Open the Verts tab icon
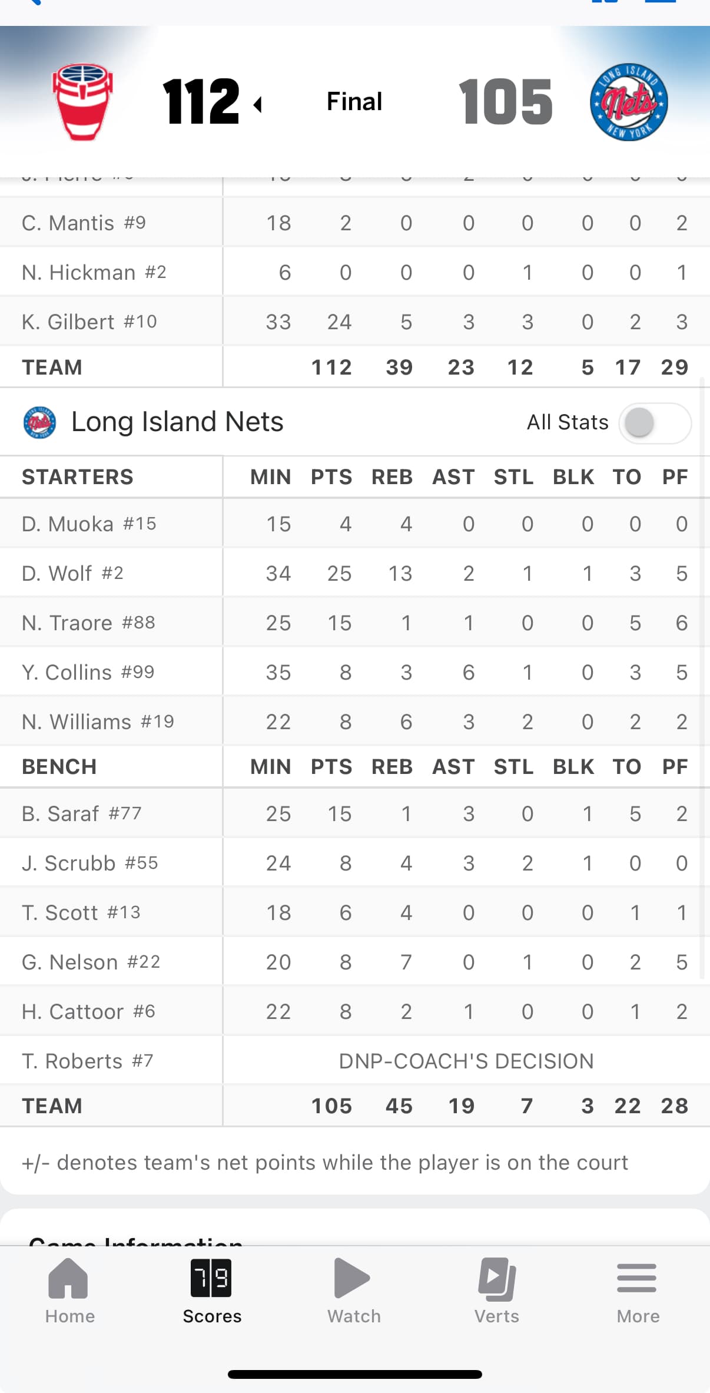Screen dimensions: 710x1393 pyautogui.click(x=497, y=1278)
